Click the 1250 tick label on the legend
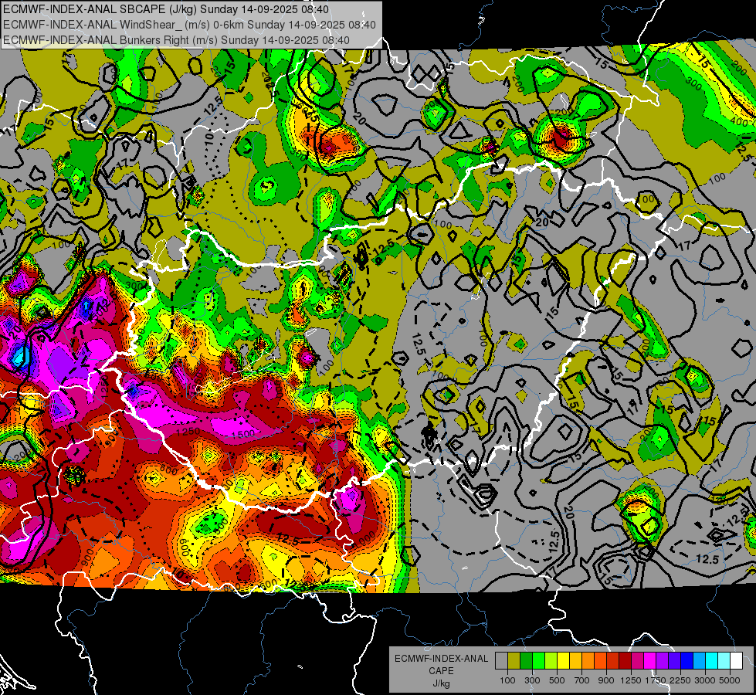 pyautogui.click(x=631, y=680)
